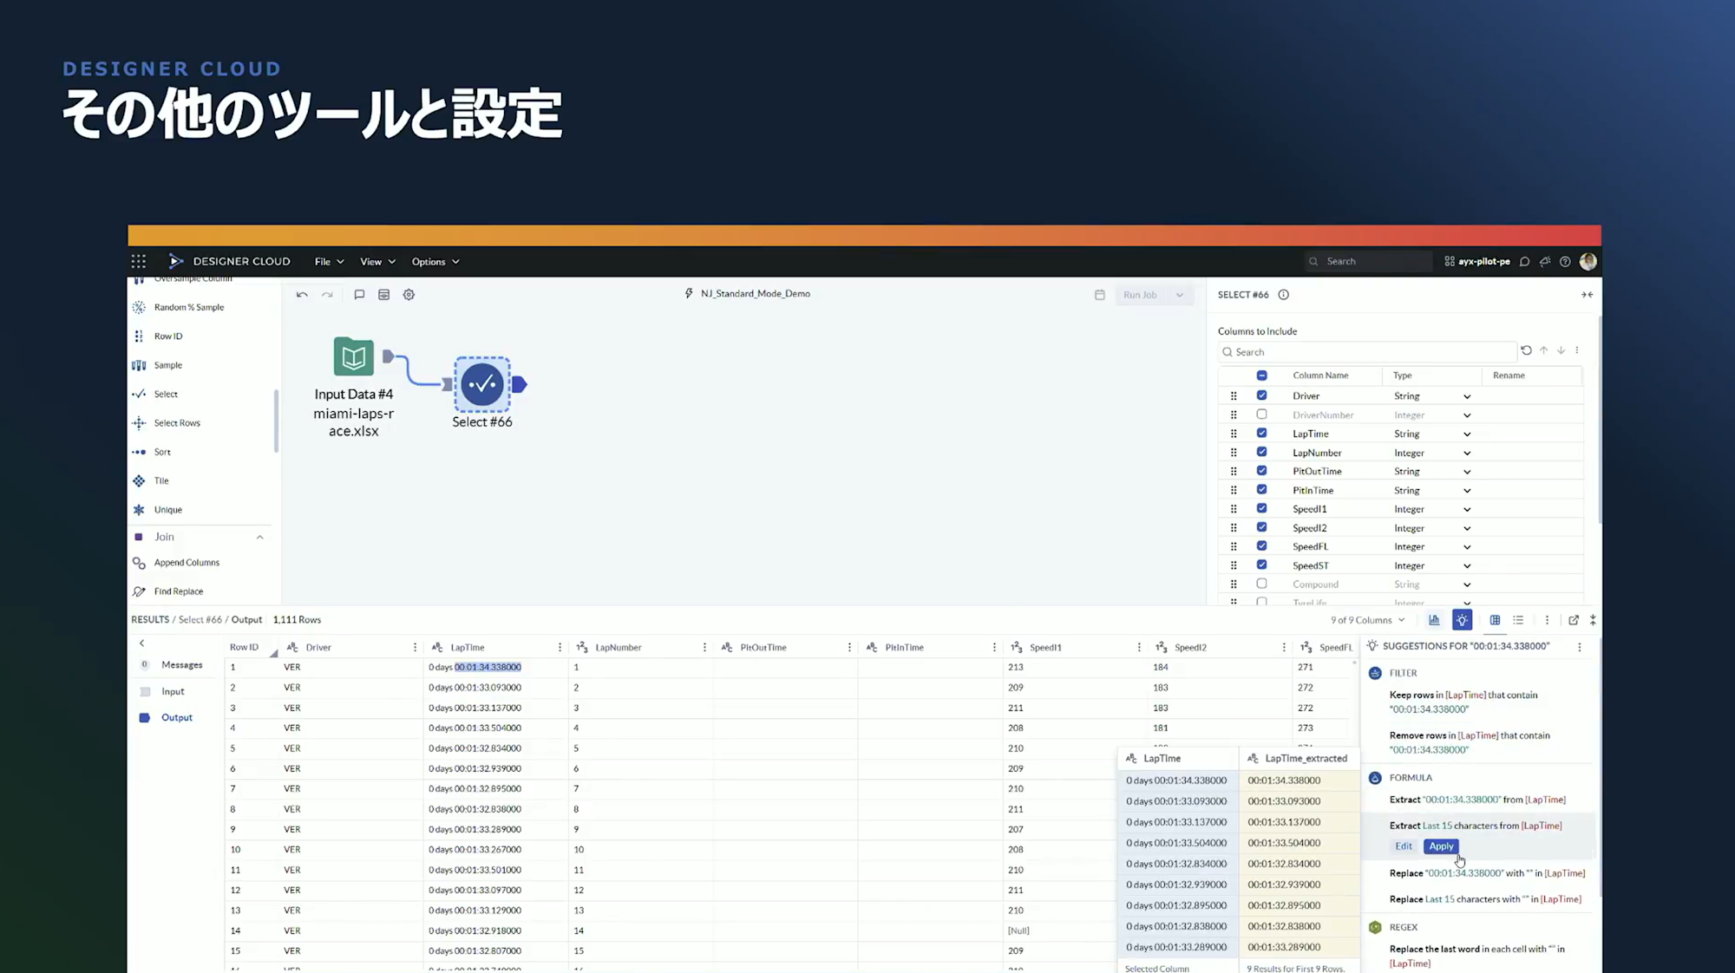Open the Options menu
Viewport: 1735px width, 973px height.
435,262
